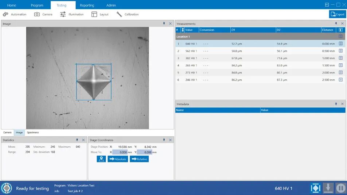This screenshot has height=195, width=347.
Task: Click the pause button in status bar
Action: pyautogui.click(x=341, y=188)
